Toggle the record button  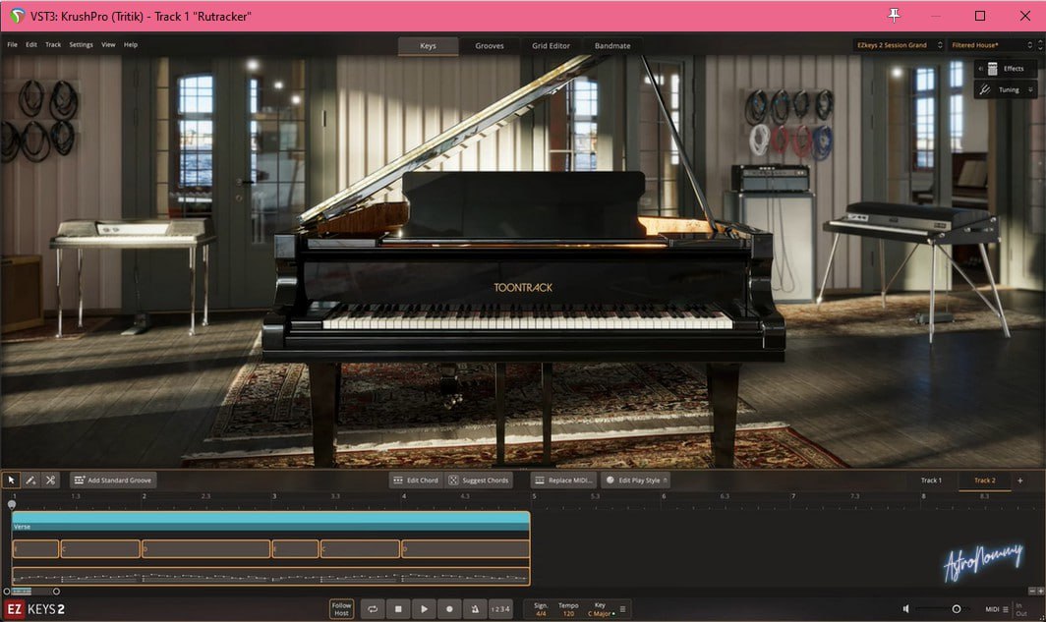coord(449,608)
